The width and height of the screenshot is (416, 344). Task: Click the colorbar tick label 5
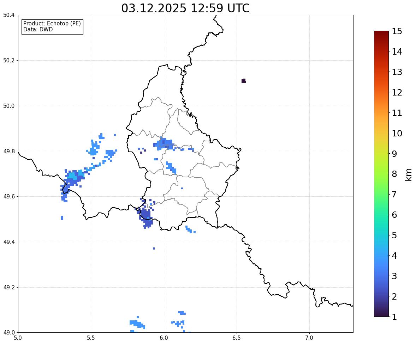tap(394, 235)
